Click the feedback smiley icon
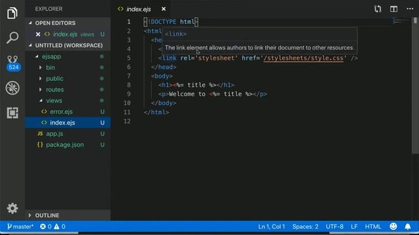The height and width of the screenshot is (235, 419). [393, 227]
